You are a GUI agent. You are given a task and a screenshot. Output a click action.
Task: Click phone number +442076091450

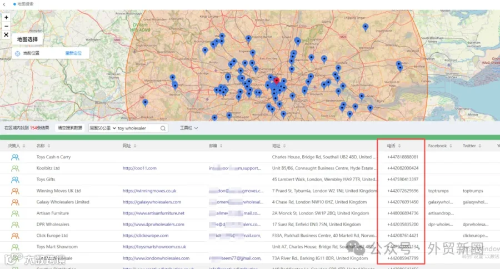(403, 202)
